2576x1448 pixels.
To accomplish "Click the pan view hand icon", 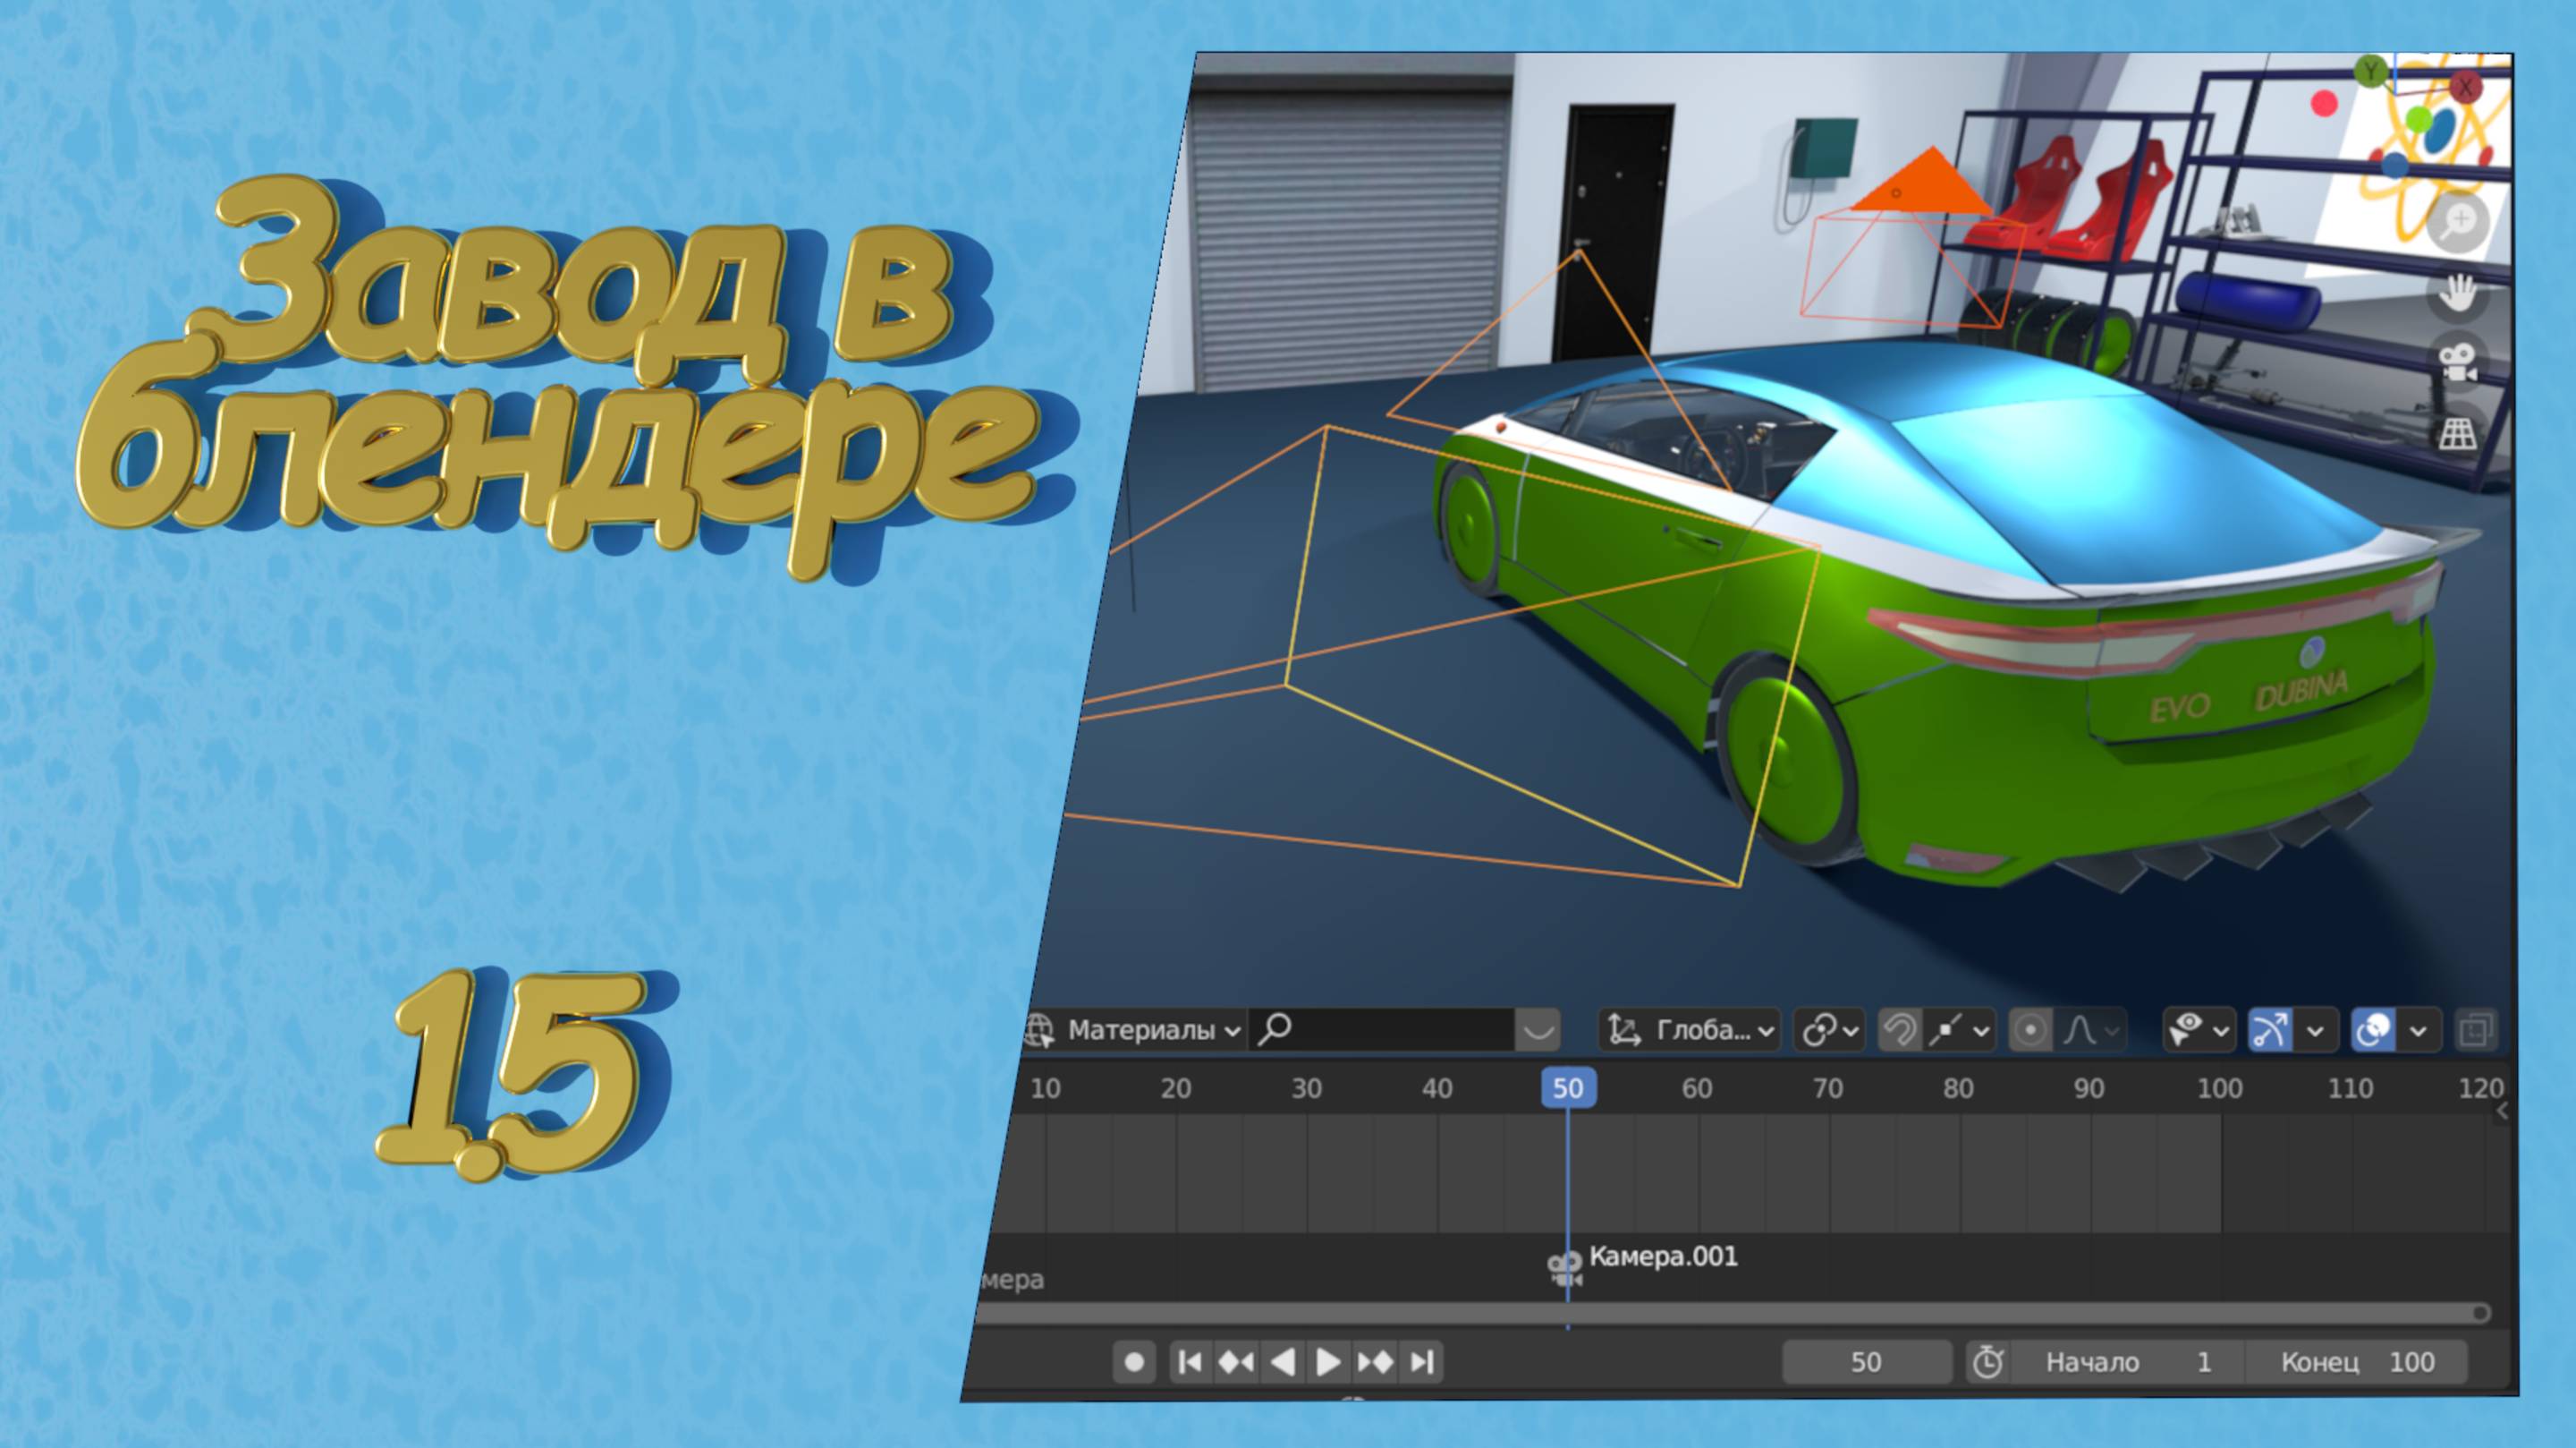I will coord(2457,294).
